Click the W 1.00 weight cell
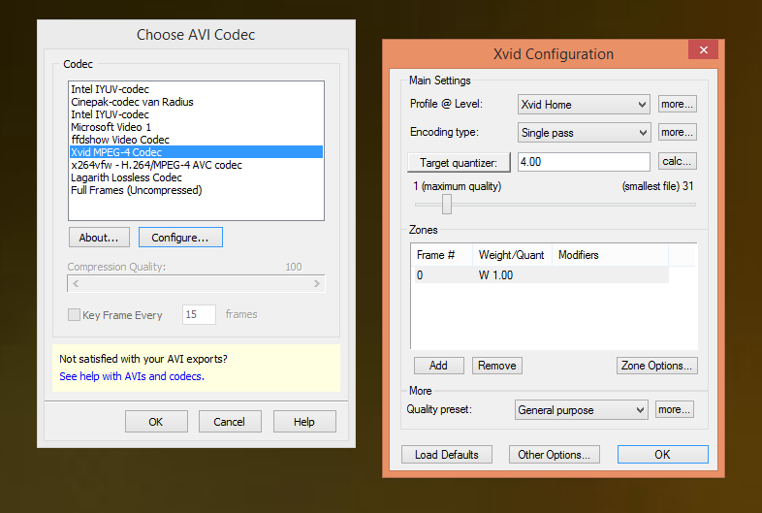This screenshot has height=513, width=762. click(x=495, y=275)
